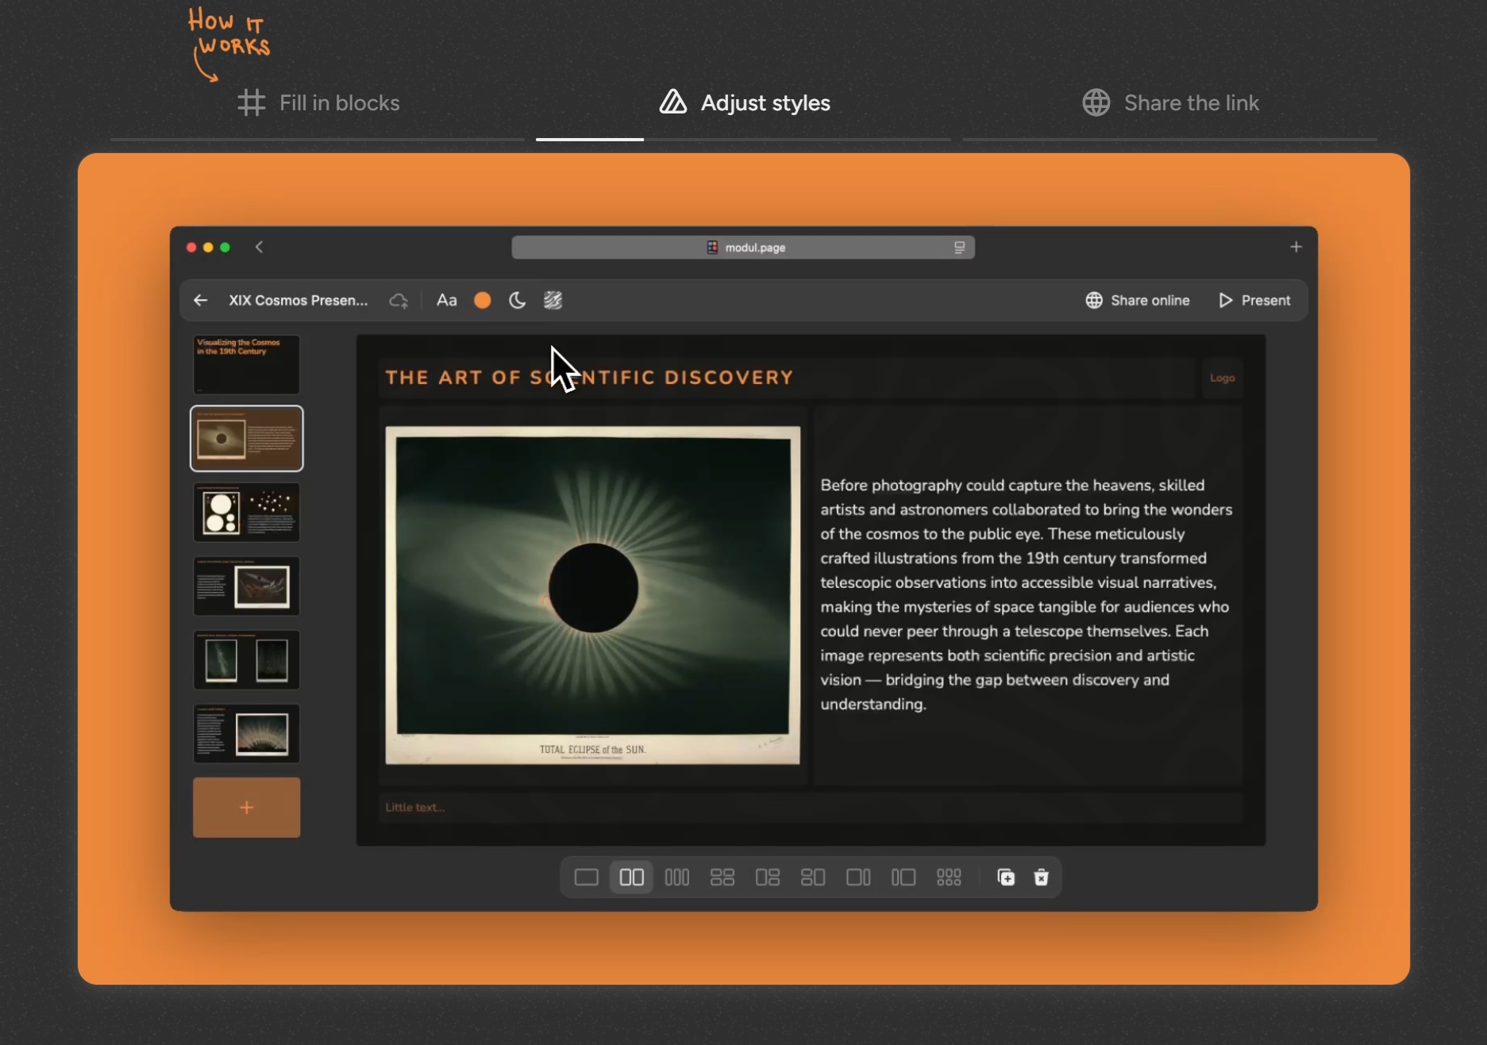This screenshot has height=1045, width=1487.
Task: Select the nine-block grid layout
Action: (x=949, y=878)
